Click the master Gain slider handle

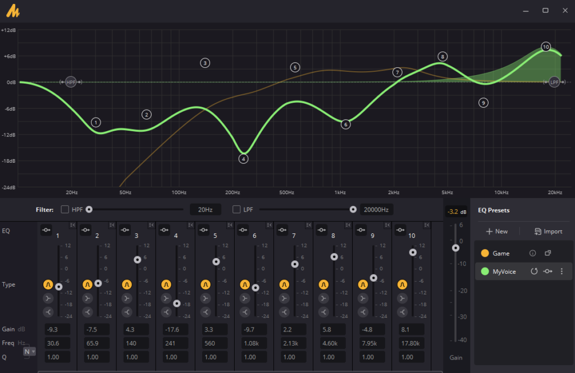tap(455, 248)
